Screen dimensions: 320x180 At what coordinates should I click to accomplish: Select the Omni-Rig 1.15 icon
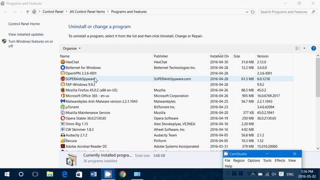(x=62, y=124)
